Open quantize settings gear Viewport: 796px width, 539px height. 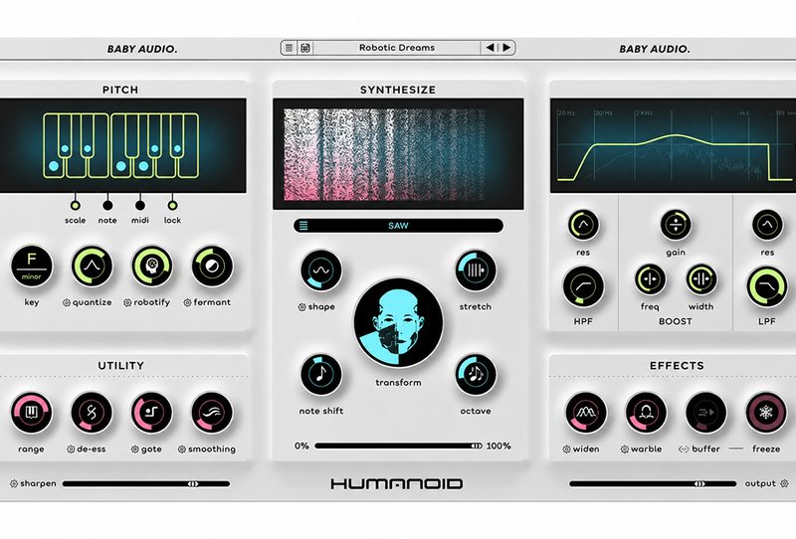67,303
